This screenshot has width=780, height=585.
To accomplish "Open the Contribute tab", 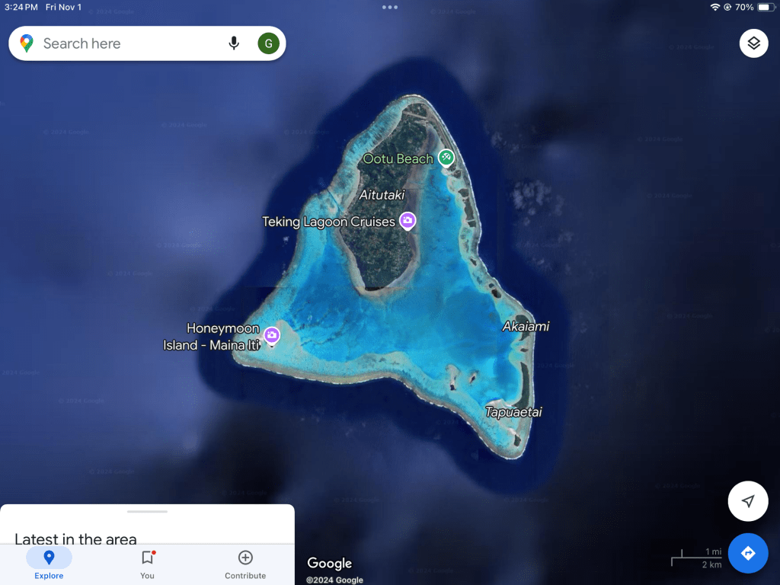I will [x=245, y=564].
